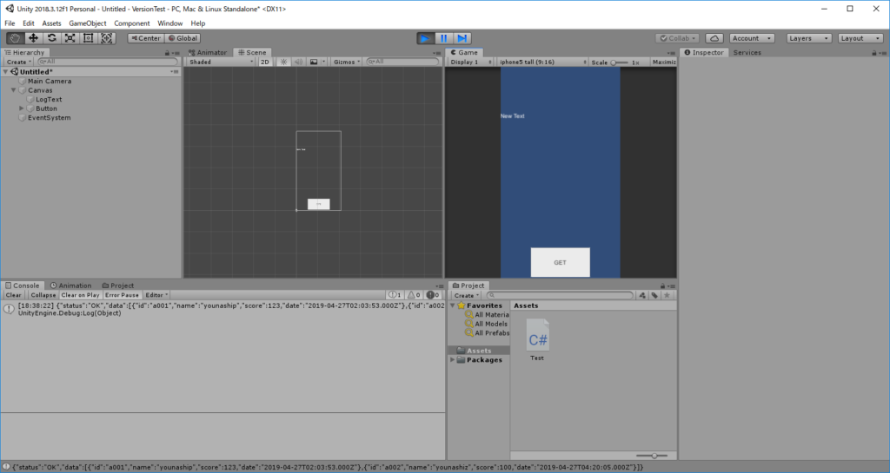This screenshot has width=890, height=473.
Task: Toggle Scene lighting sun icon
Action: click(x=283, y=62)
